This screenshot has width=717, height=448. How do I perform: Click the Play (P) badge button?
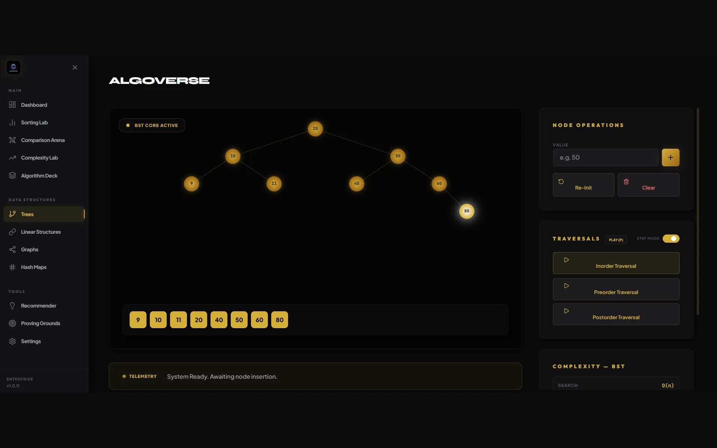point(616,240)
